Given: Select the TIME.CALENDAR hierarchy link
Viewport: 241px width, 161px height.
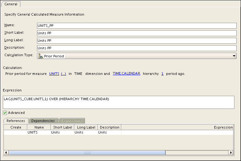Looking at the screenshot, I should [126, 74].
